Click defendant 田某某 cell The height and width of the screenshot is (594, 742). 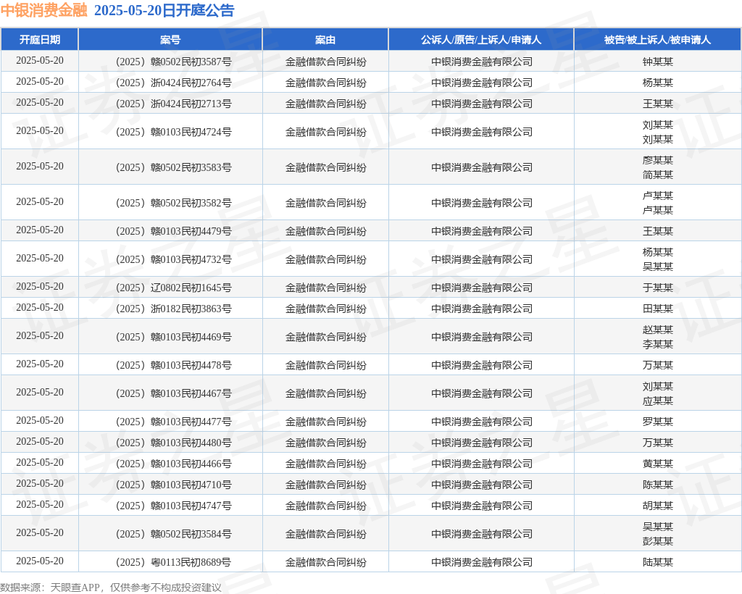tap(657, 309)
